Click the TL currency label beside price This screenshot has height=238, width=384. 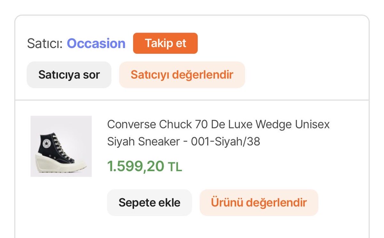point(175,167)
